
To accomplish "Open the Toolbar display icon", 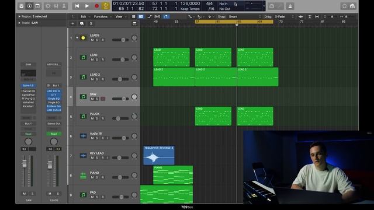I will click(37, 6).
